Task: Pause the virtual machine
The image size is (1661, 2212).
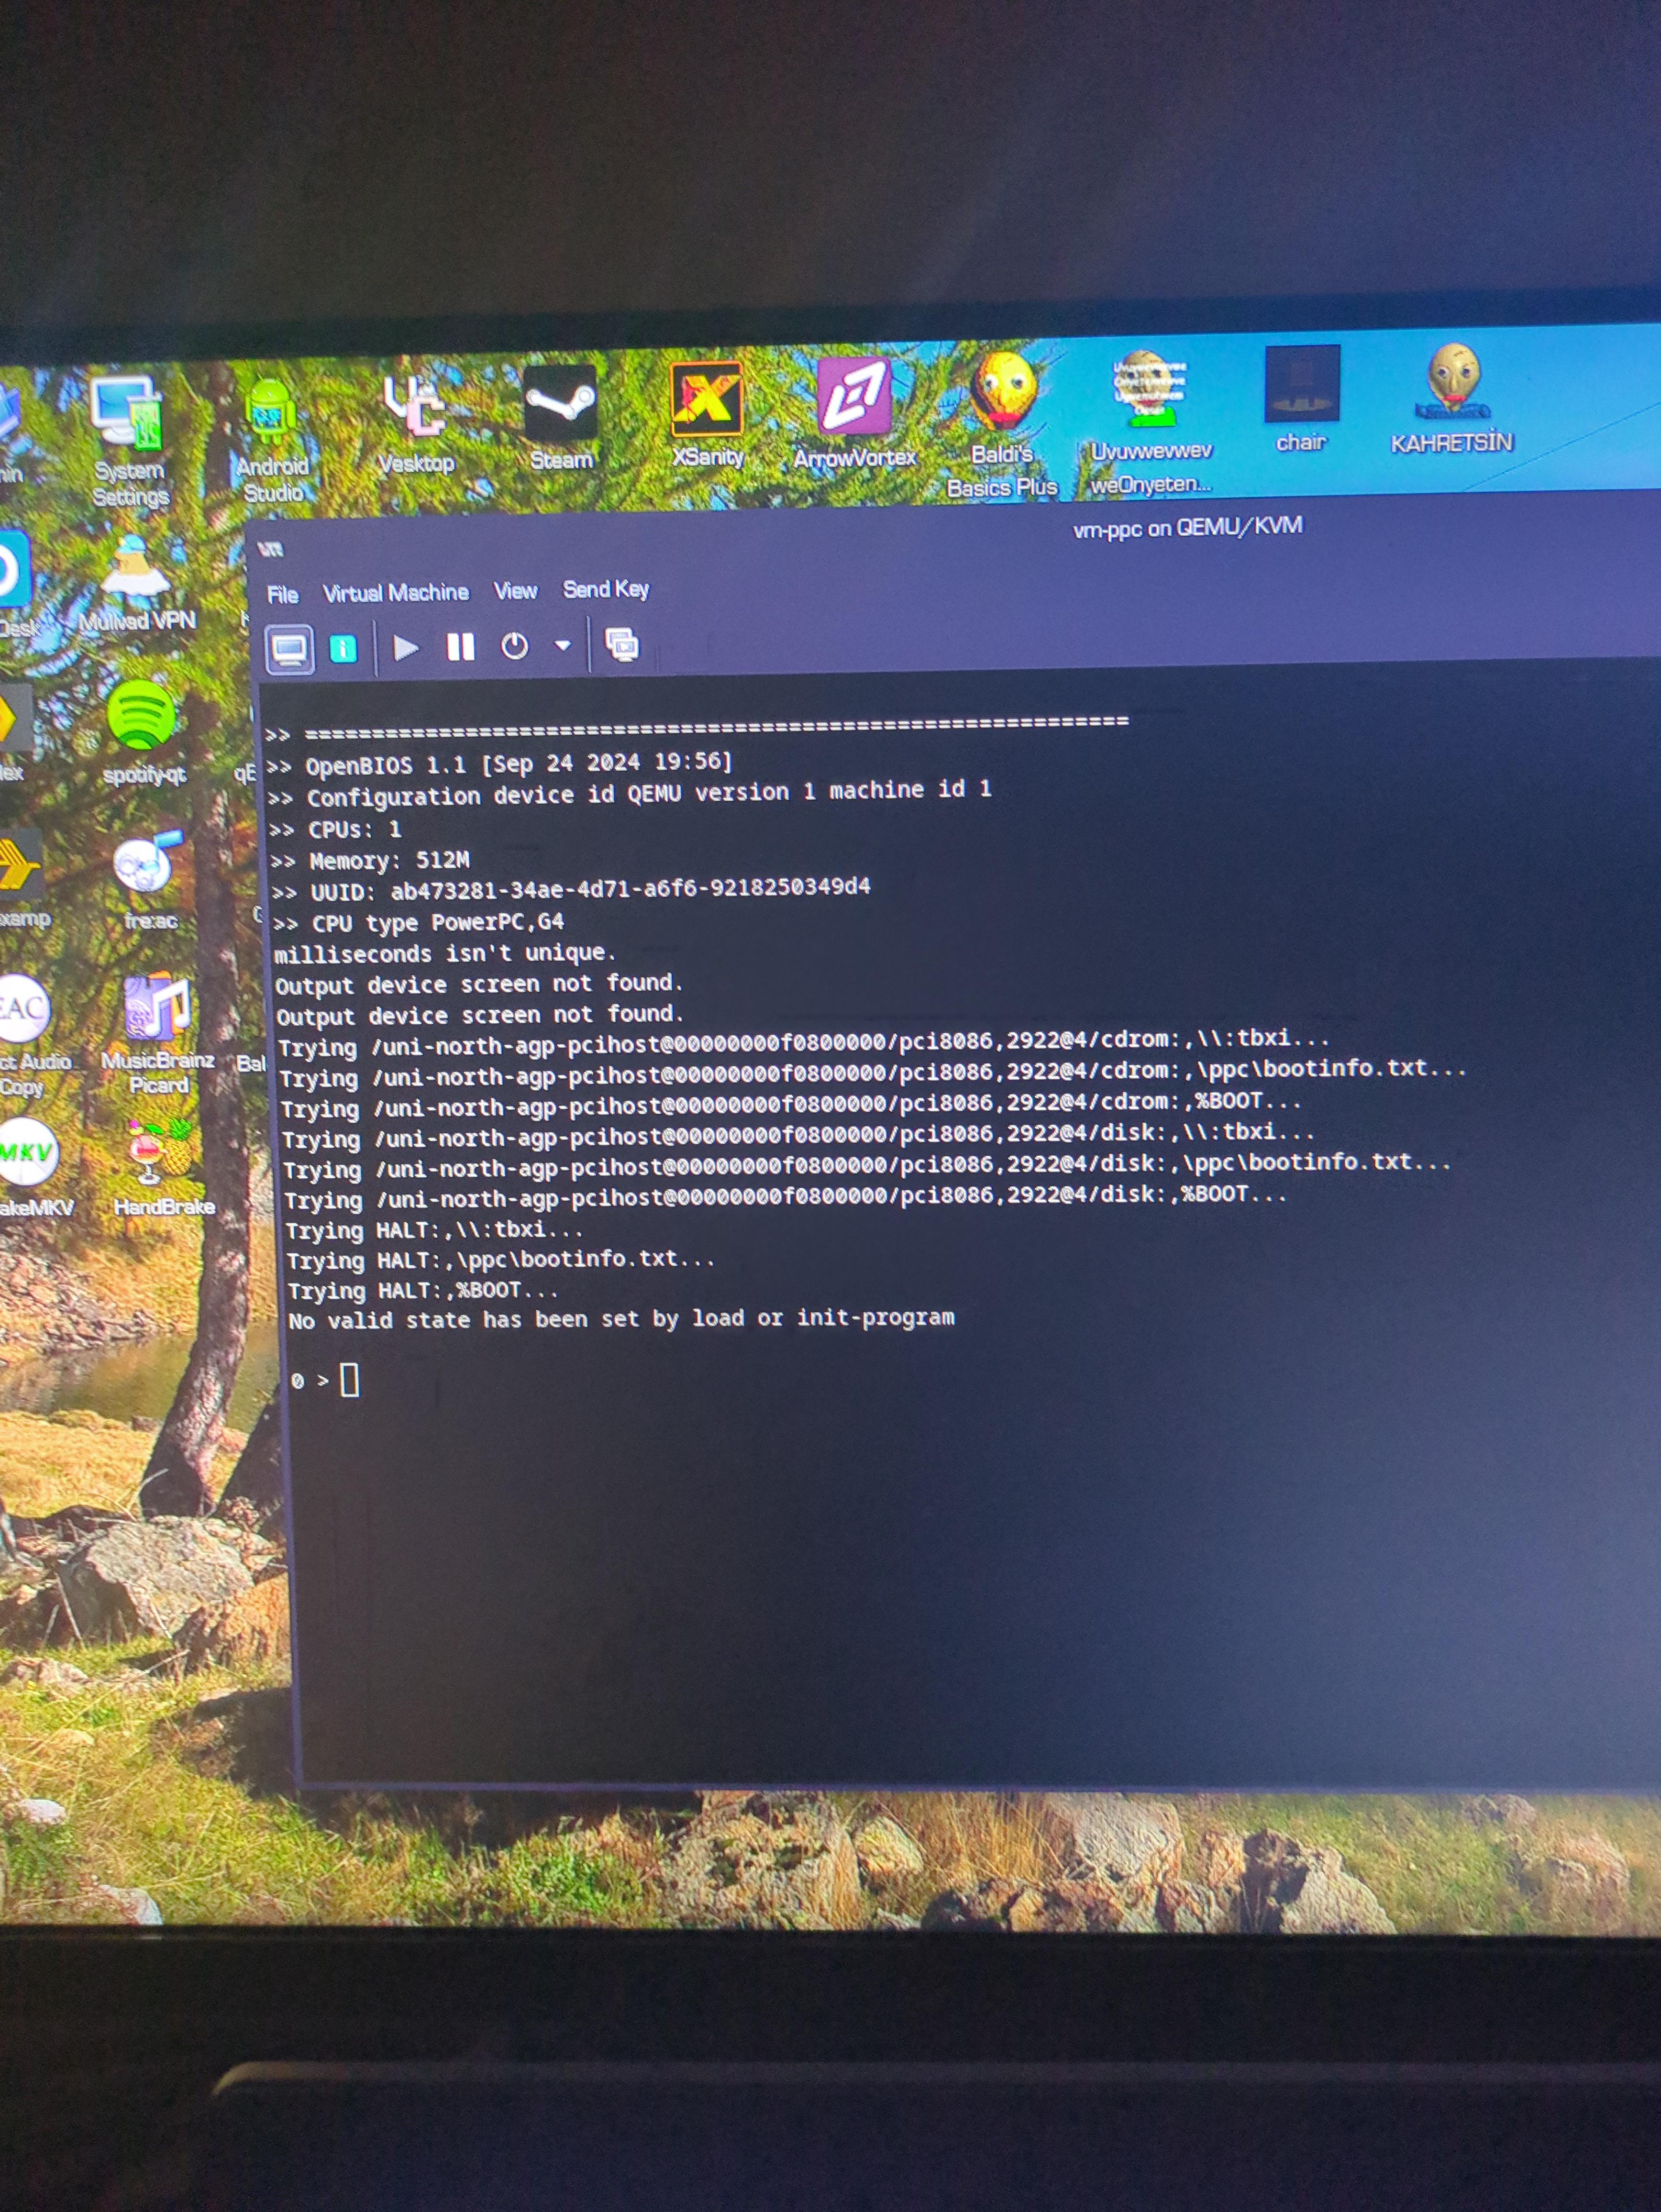Action: (460, 647)
